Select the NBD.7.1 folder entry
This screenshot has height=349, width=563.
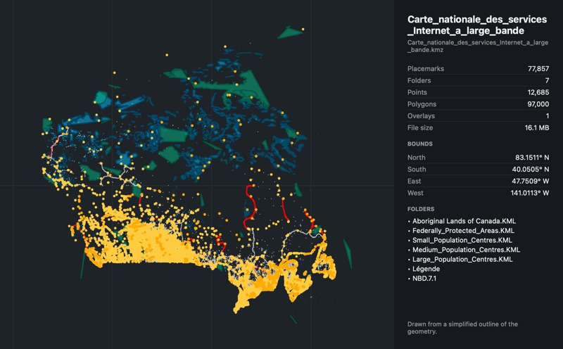tap(424, 278)
